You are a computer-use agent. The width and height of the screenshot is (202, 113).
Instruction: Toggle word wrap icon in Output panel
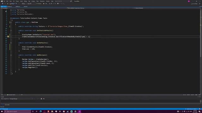coord(44,99)
